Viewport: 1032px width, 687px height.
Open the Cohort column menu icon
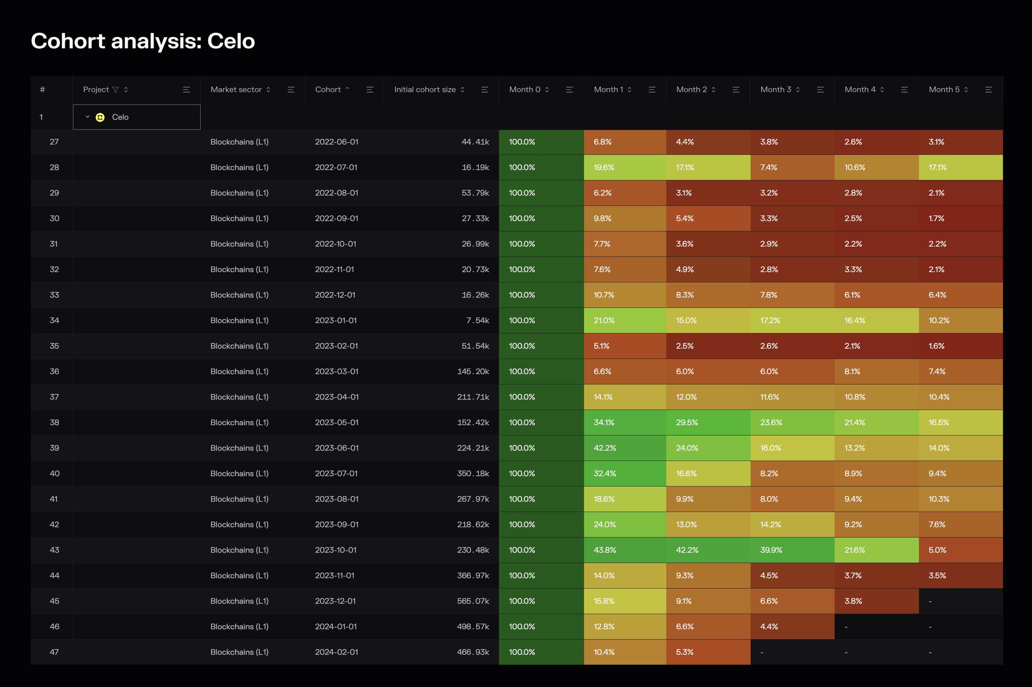click(x=370, y=90)
